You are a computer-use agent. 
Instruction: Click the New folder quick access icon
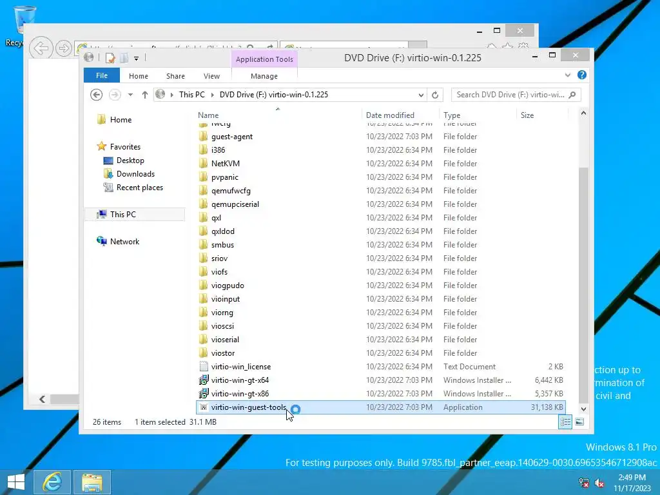(x=124, y=57)
